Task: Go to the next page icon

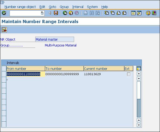Action: tap(118, 13)
